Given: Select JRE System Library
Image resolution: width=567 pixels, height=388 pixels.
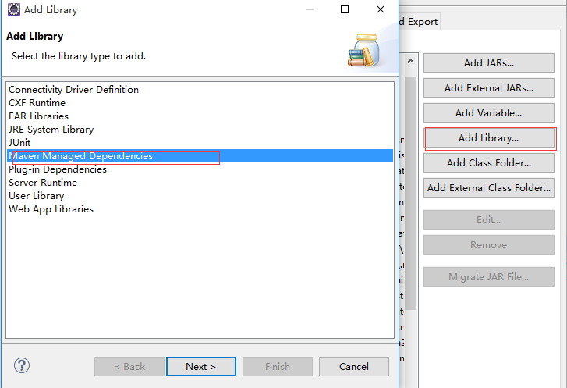Looking at the screenshot, I should click(x=200, y=130).
